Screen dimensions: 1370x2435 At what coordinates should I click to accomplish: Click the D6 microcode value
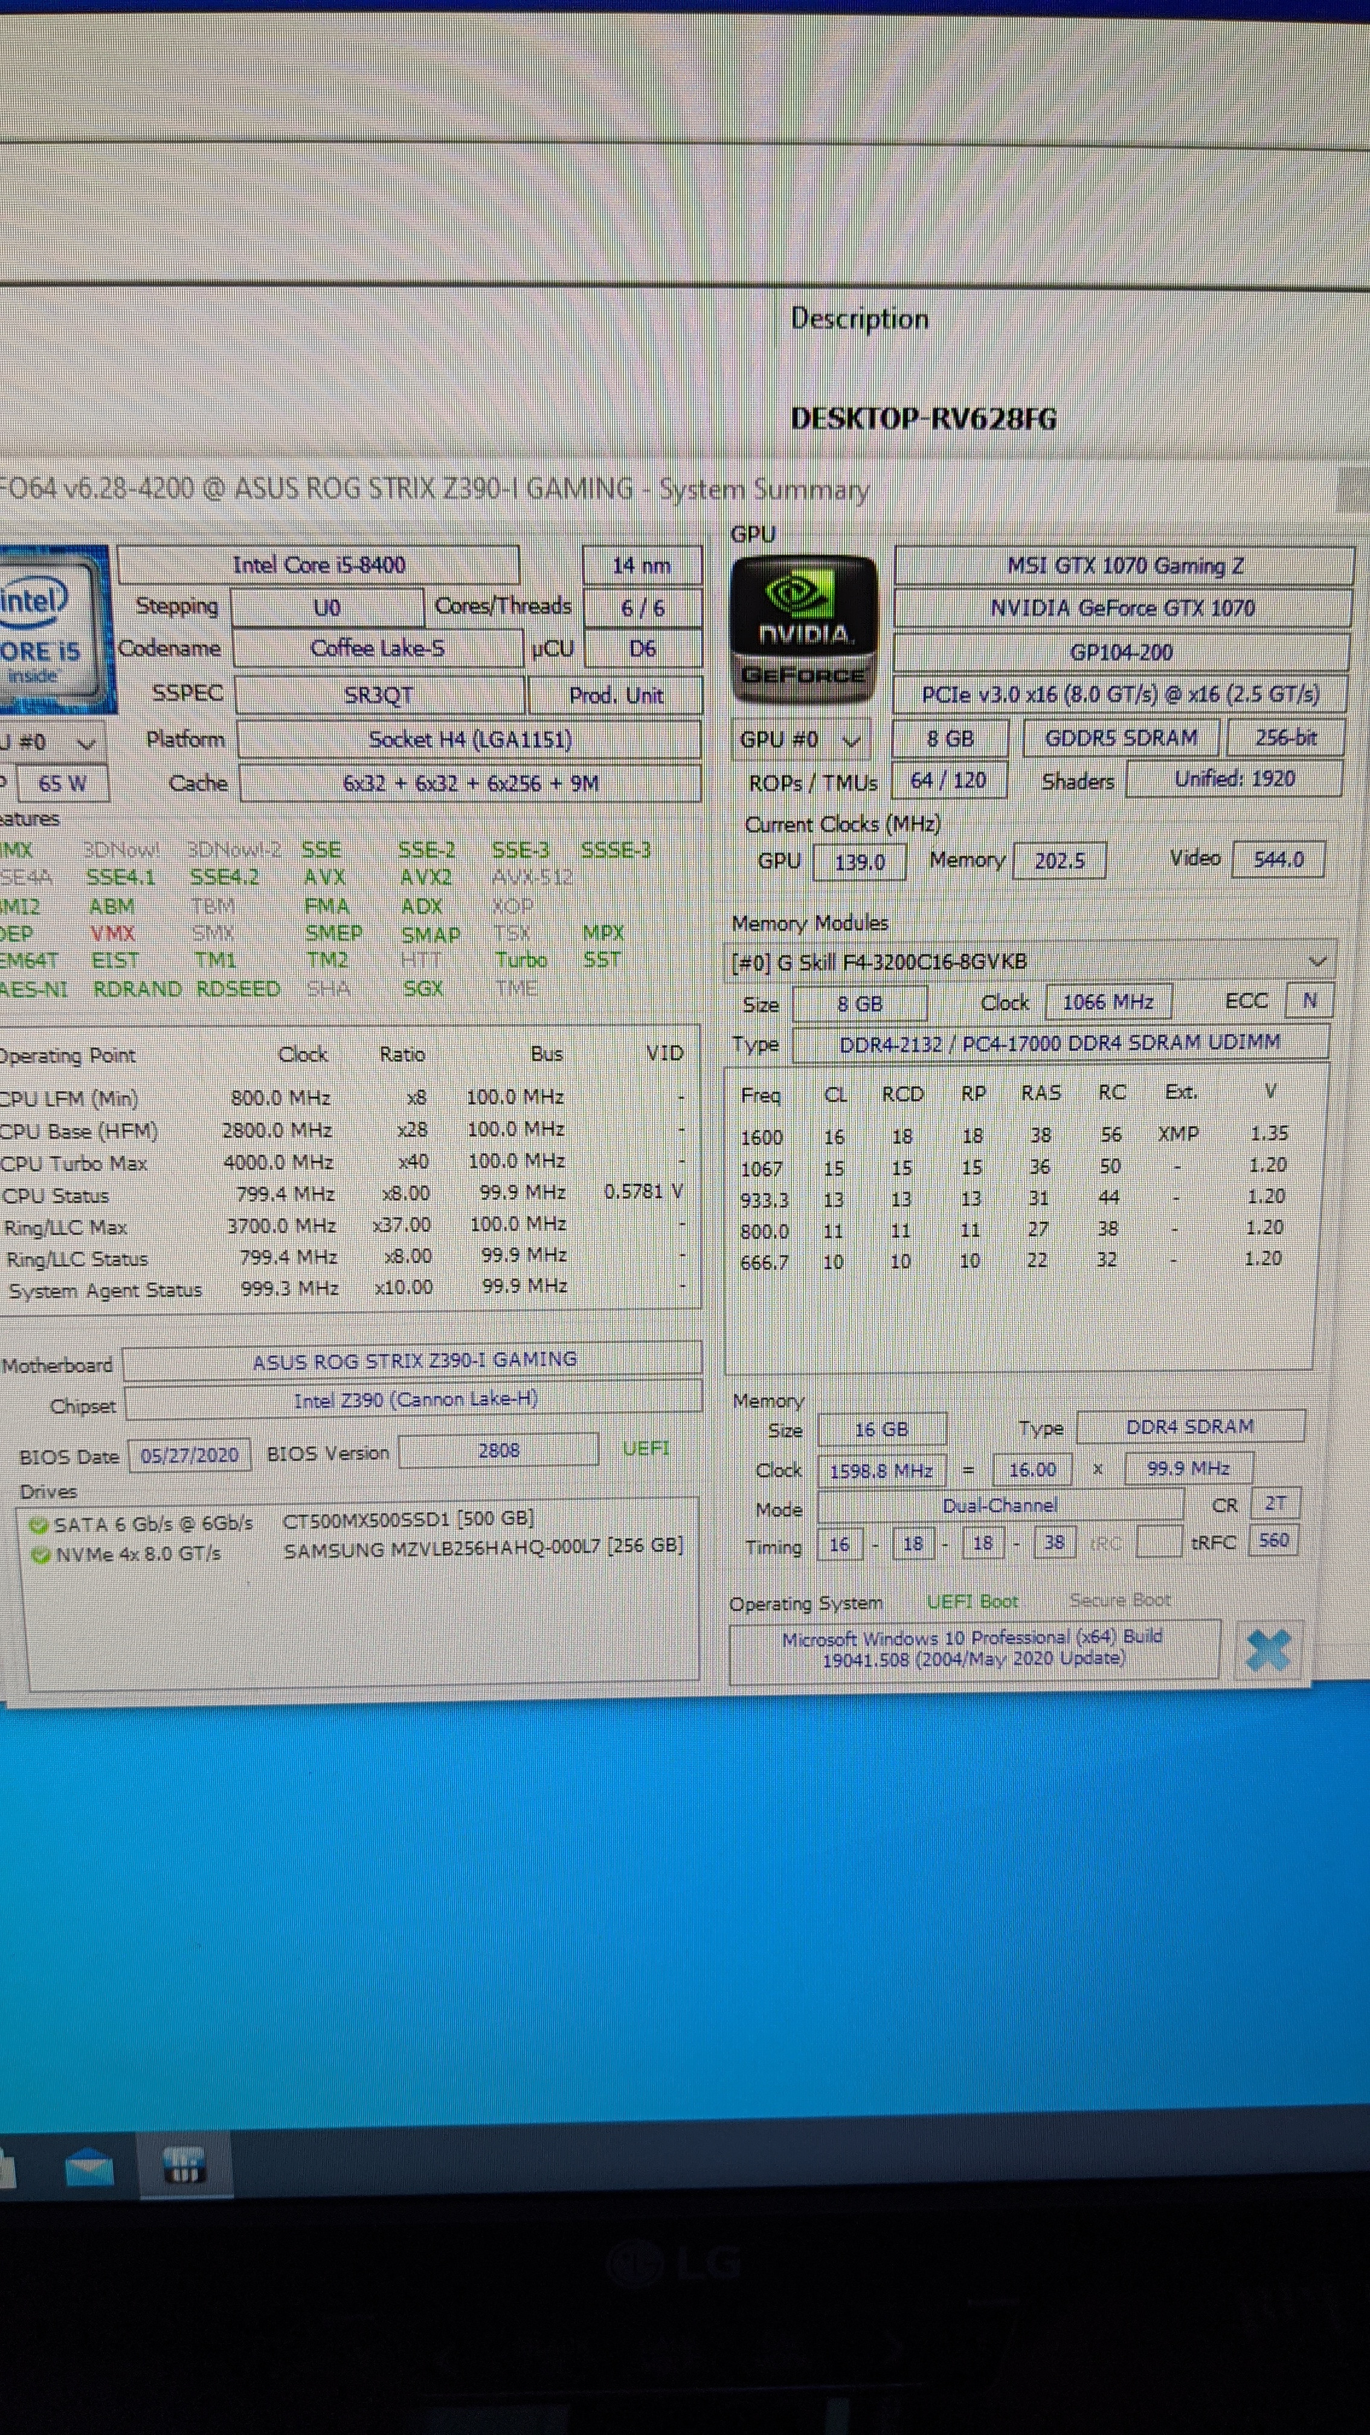643,649
